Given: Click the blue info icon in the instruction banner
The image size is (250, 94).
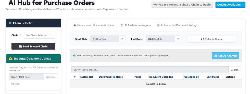Looking at the screenshot, I should click(74, 56).
